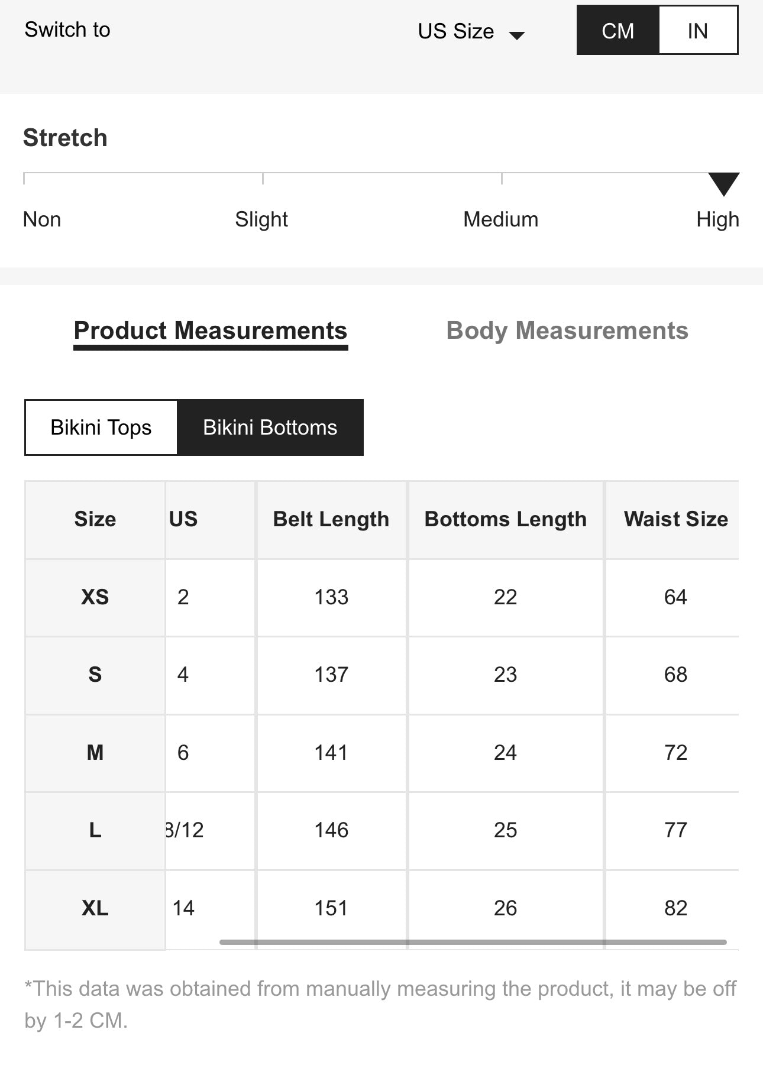The height and width of the screenshot is (1075, 763).
Task: Click the Bottoms Length column header
Action: pos(506,519)
